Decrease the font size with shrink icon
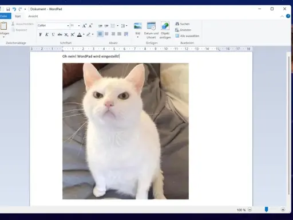This screenshot has height=220, width=293. (x=90, y=26)
